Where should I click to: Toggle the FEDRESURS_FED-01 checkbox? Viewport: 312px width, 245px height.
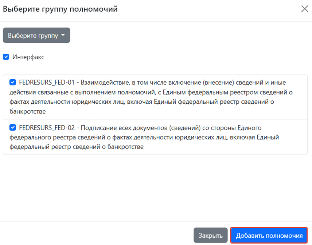(13, 82)
